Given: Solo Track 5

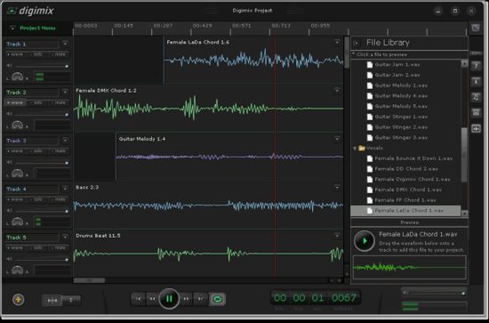Looking at the screenshot, I should 36,247.
